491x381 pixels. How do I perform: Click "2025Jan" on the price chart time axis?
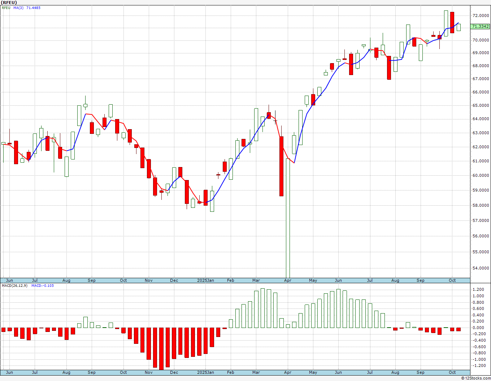pos(205,280)
